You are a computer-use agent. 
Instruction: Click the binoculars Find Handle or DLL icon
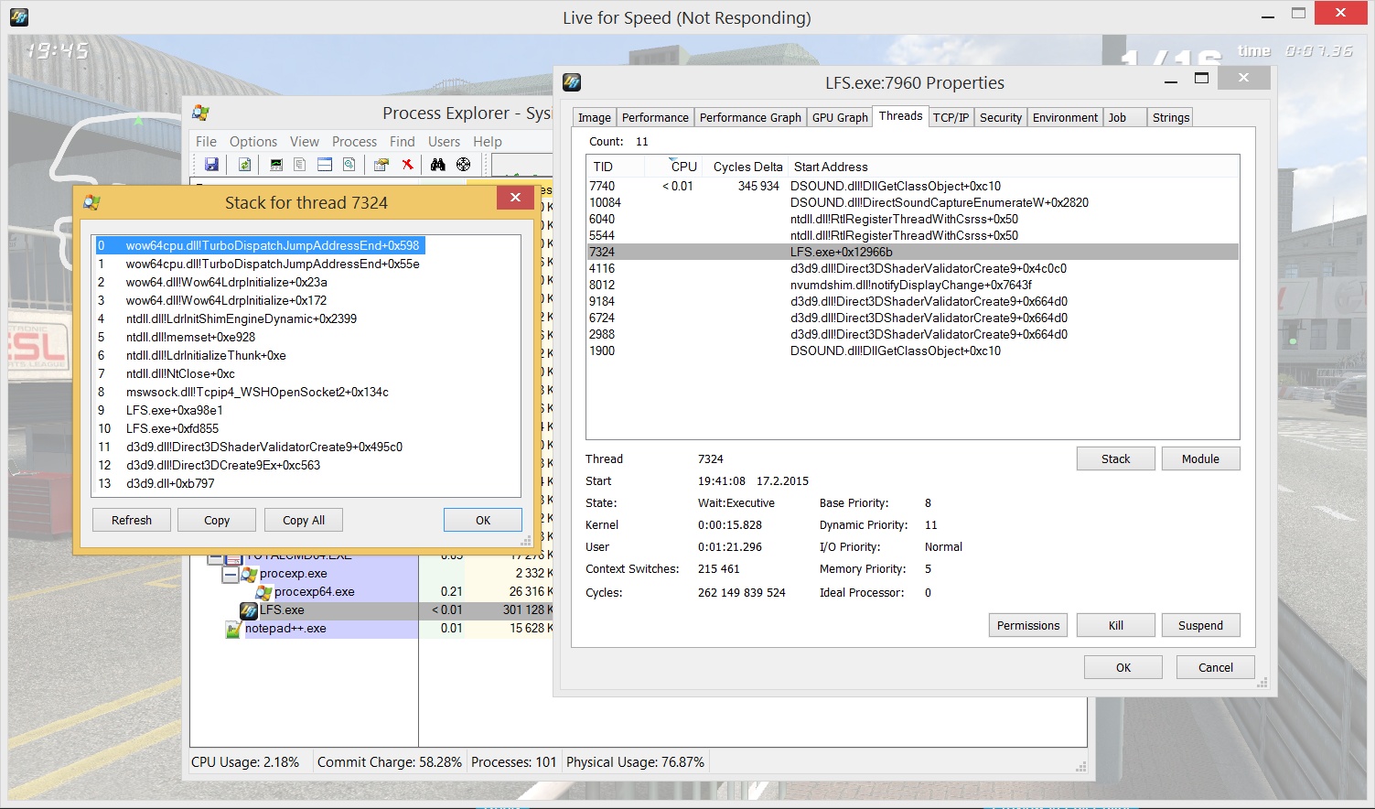click(438, 165)
